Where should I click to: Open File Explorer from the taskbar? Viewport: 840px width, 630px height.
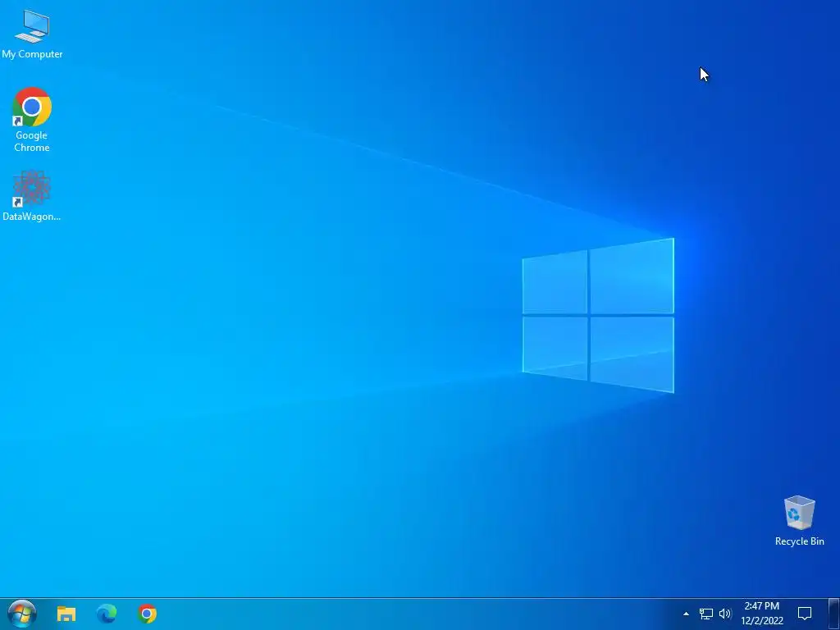(66, 614)
